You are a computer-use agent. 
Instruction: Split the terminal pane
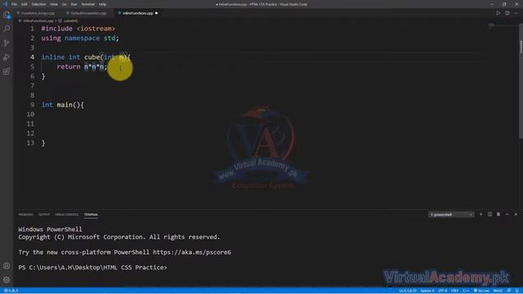pos(489,214)
